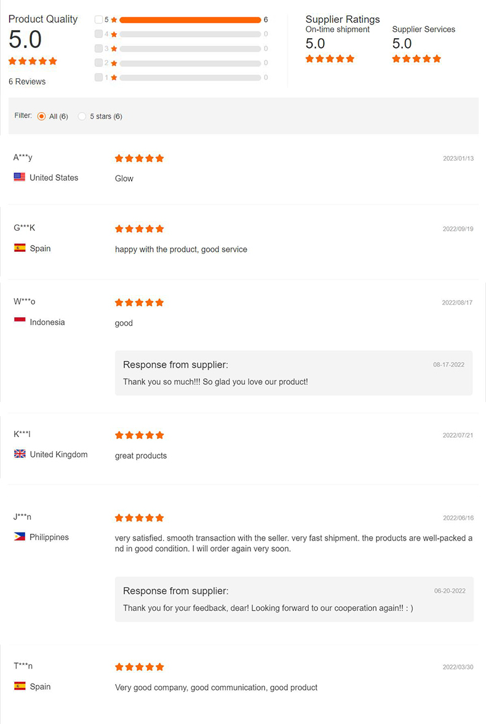Select the 5 stars (6) radio filter
This screenshot has width=486, height=724.
click(x=82, y=116)
